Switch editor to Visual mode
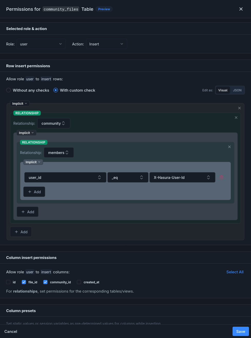251x338 pixels. coord(223,90)
